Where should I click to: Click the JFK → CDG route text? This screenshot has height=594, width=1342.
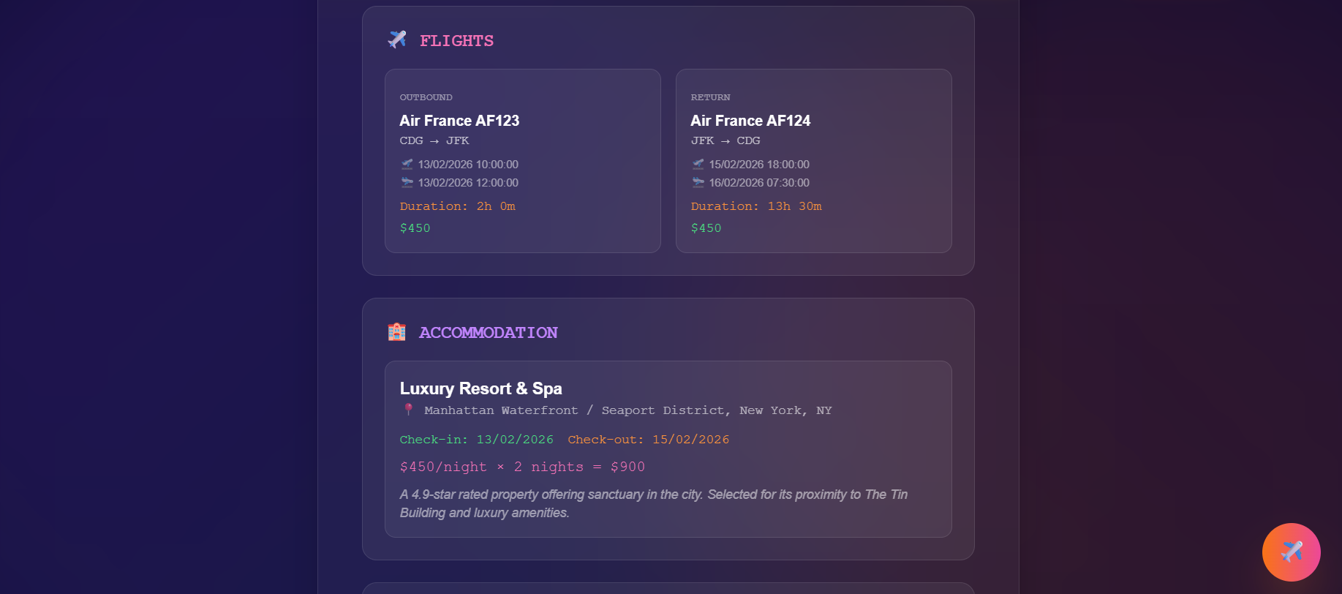[x=725, y=140]
